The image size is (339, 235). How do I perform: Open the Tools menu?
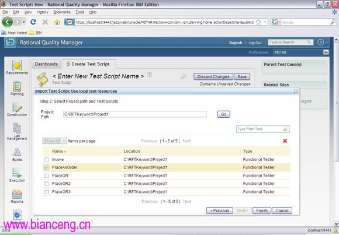79,12
